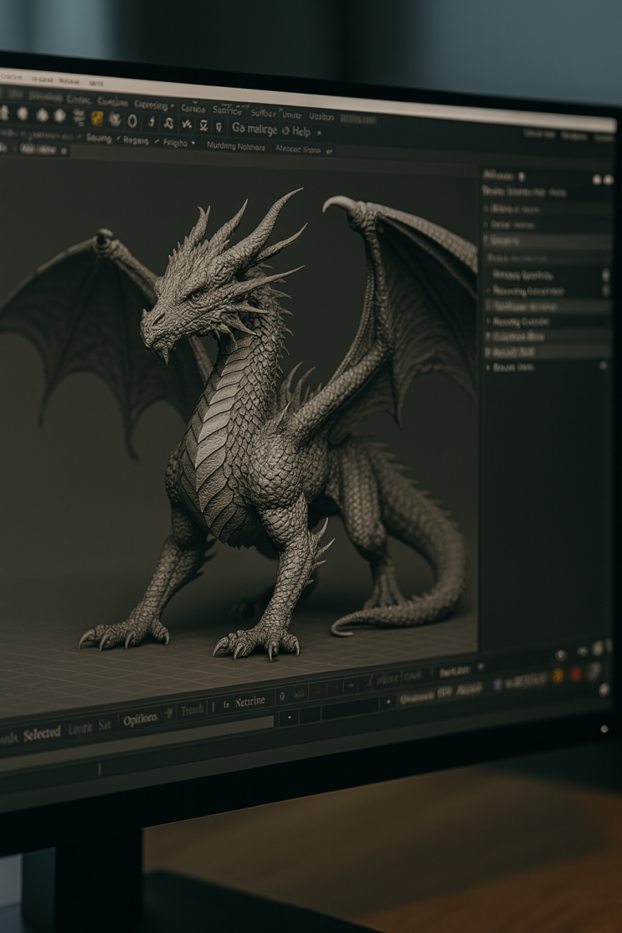Viewport: 622px width, 933px height.
Task: Click the Netrine label in bottom bar
Action: [250, 702]
